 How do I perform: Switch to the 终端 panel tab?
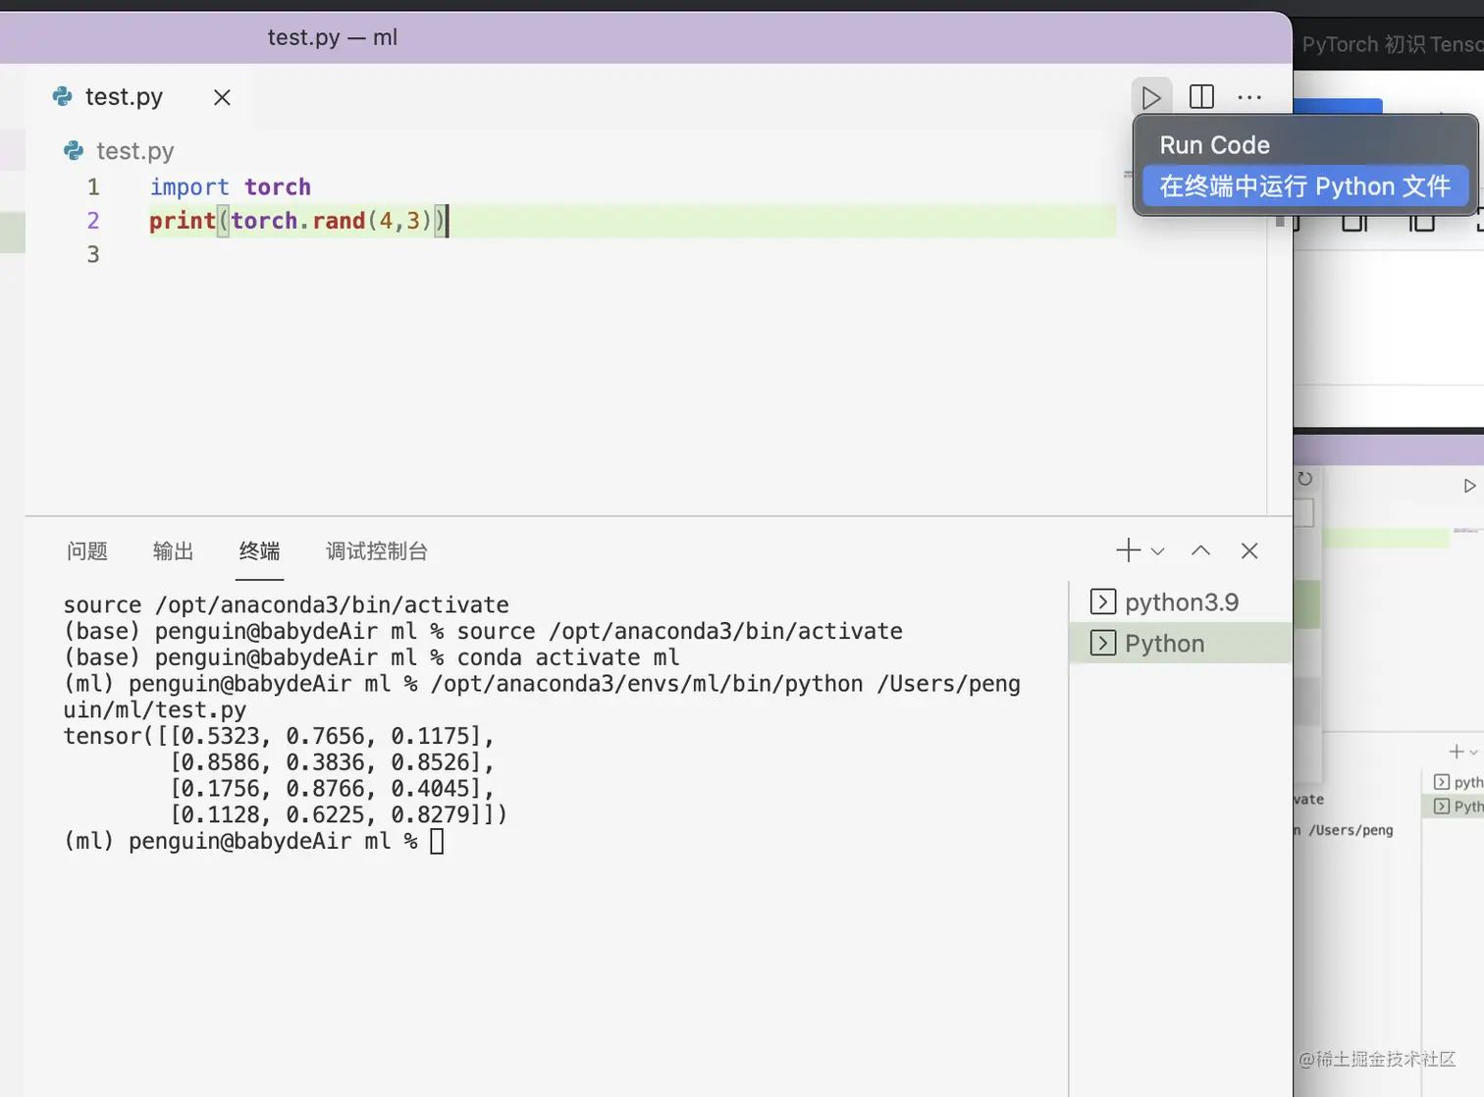click(x=260, y=551)
